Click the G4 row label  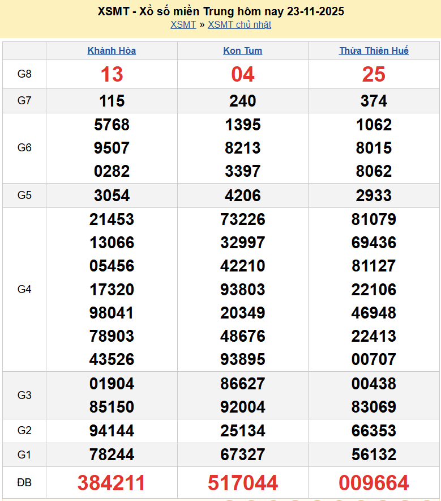tap(24, 289)
